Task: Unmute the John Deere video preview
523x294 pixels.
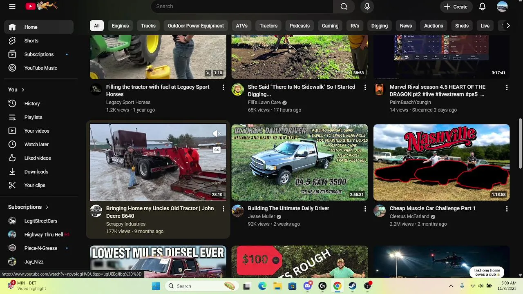Action: (217, 134)
